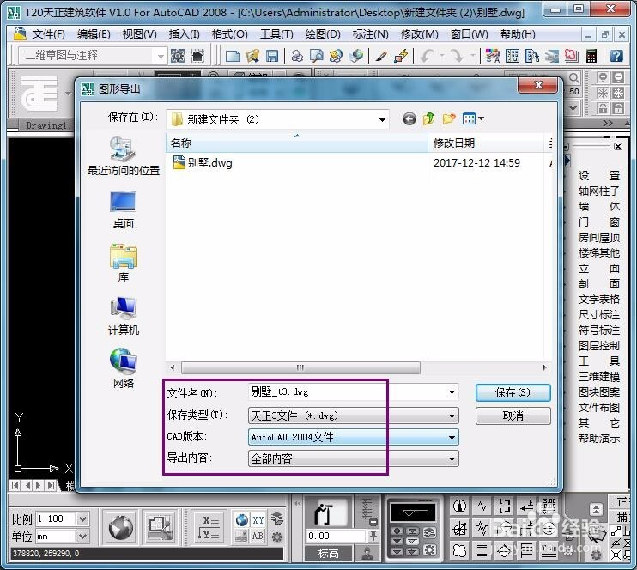Click the New drawing toolbar icon
The height and width of the screenshot is (570, 637).
tap(233, 56)
